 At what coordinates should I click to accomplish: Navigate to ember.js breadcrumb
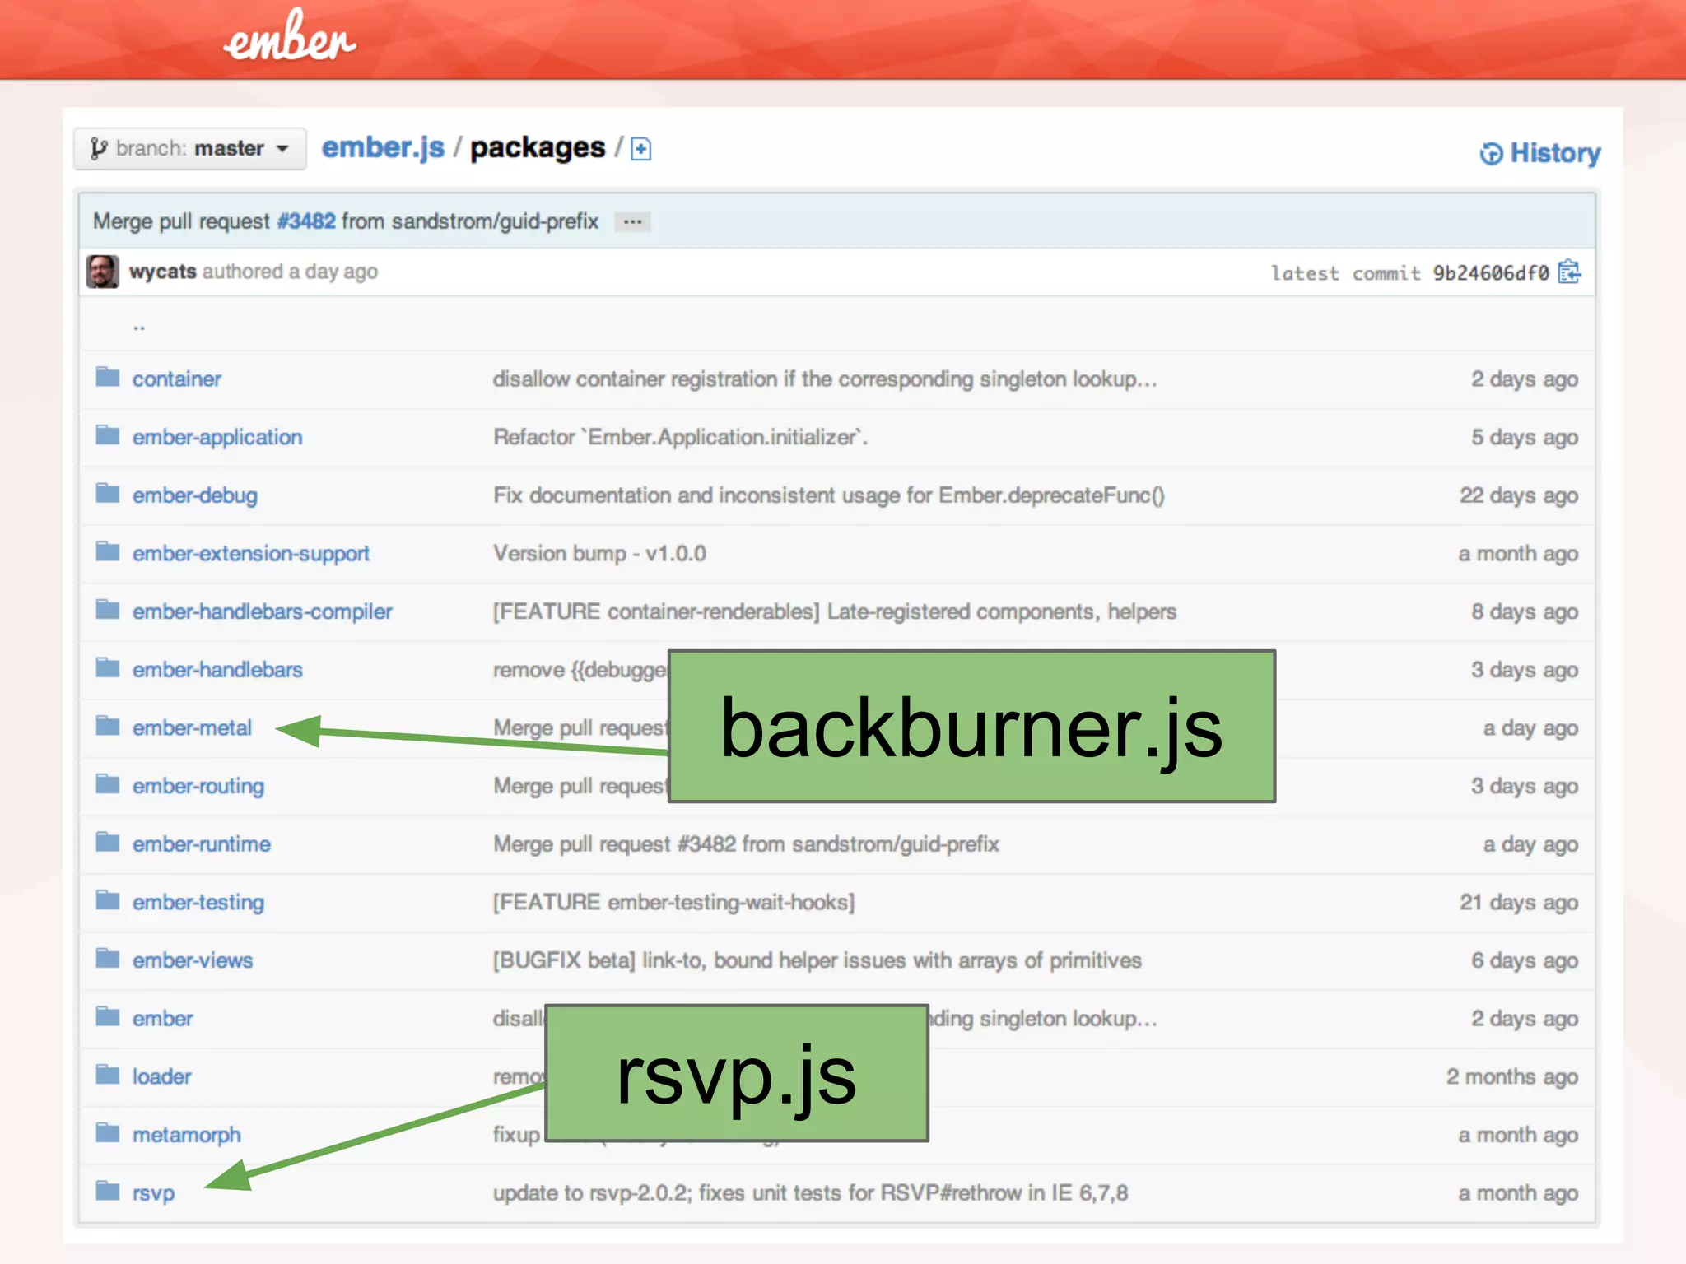point(383,148)
